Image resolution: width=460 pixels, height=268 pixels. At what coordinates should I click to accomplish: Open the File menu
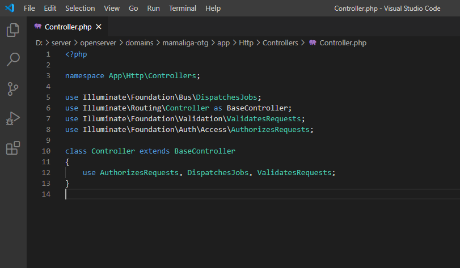pos(29,8)
